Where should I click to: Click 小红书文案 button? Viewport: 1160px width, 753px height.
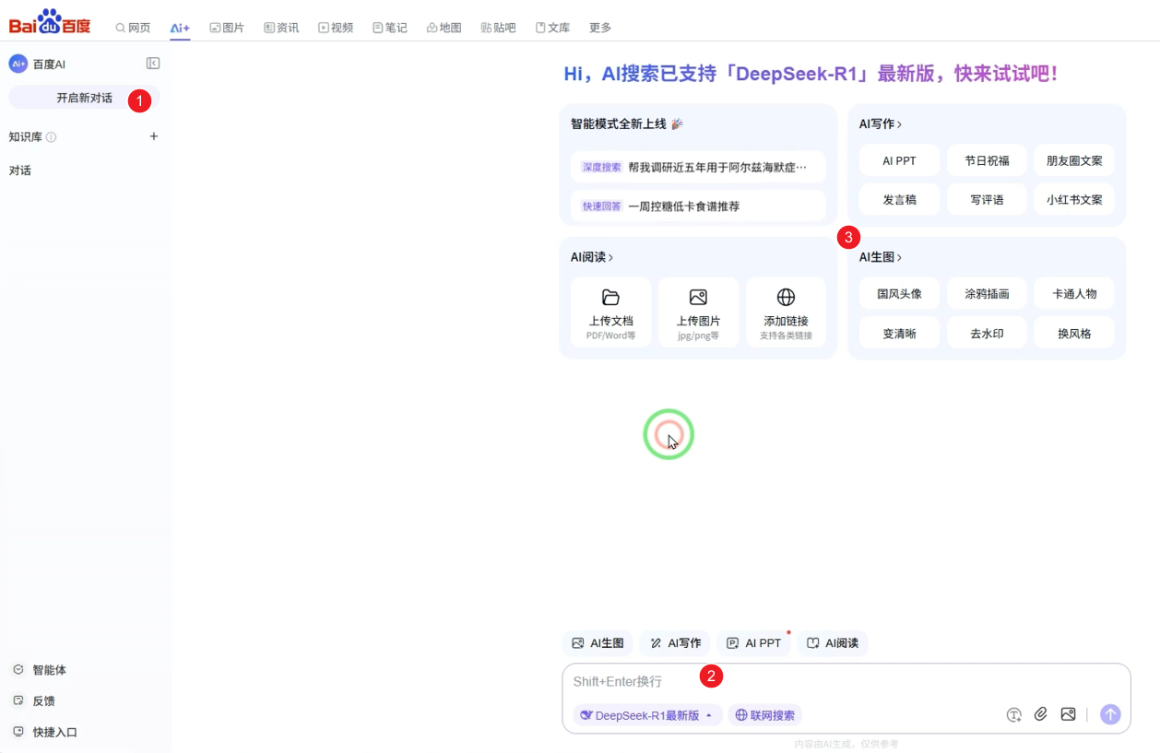tap(1074, 199)
